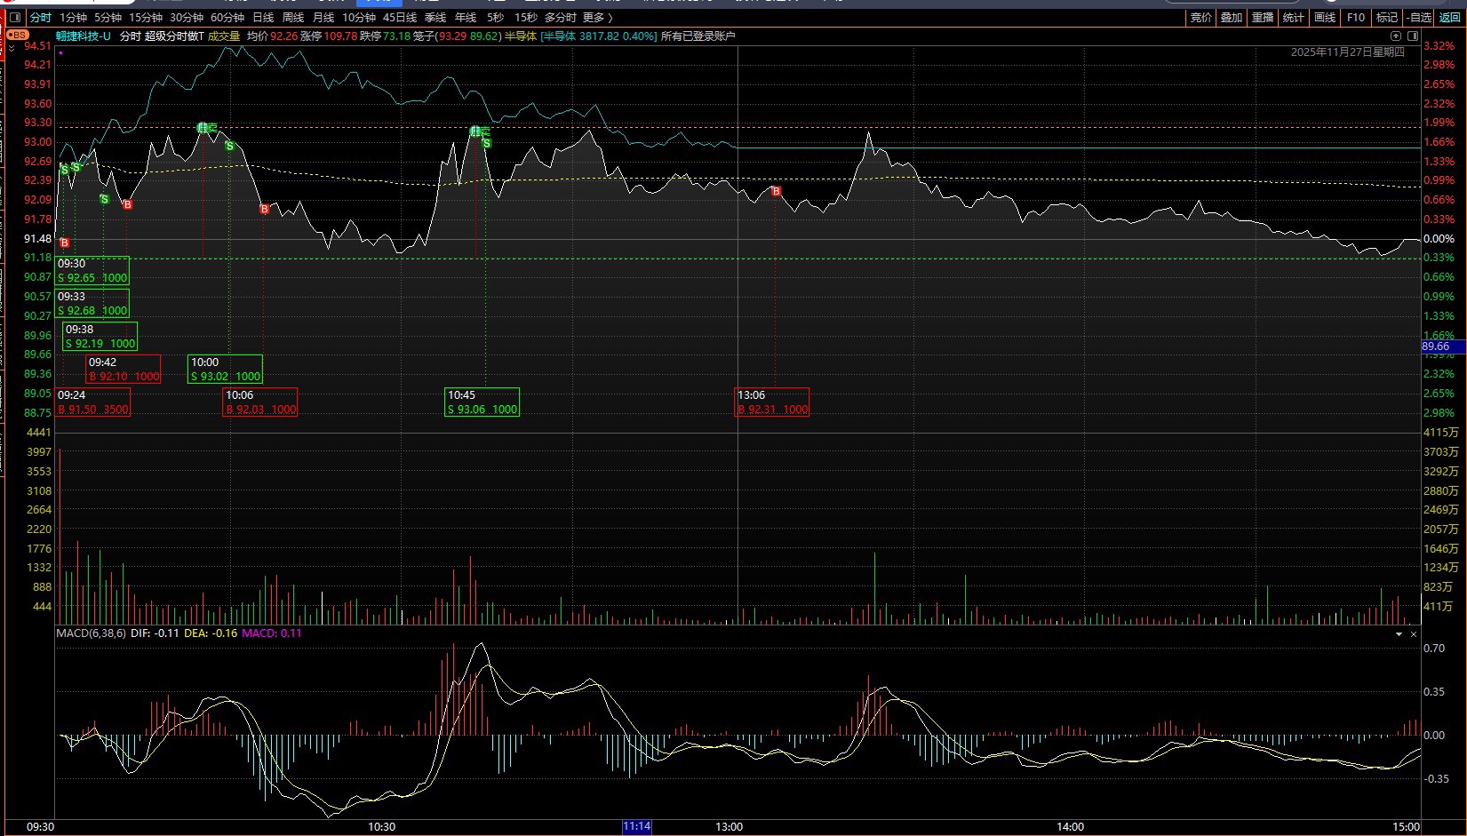
Task: Toggle the sidebar panel icon beside 分时
Action: [x=15, y=18]
